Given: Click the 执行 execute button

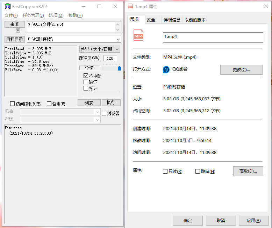Looking at the screenshot, I should coord(111,102).
